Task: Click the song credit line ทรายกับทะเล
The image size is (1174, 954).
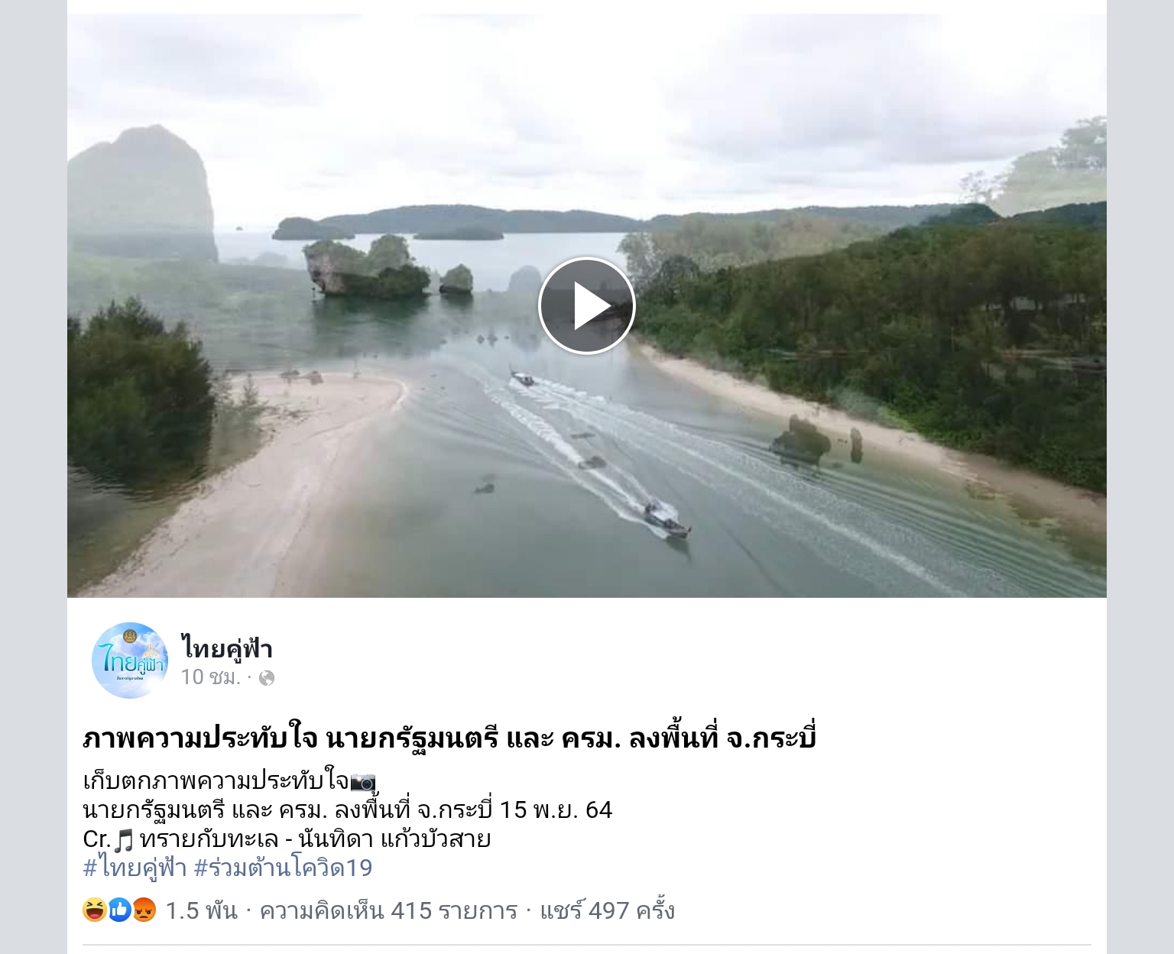Action: pyautogui.click(x=287, y=839)
